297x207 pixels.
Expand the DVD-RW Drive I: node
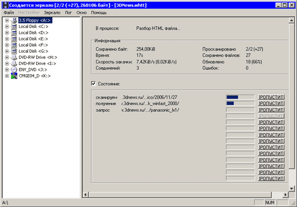7,63
